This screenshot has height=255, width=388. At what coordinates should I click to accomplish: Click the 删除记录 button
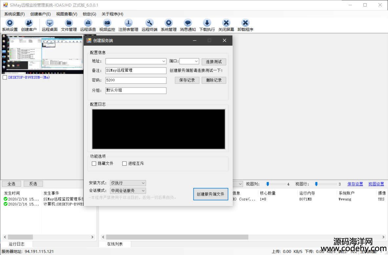point(214,80)
